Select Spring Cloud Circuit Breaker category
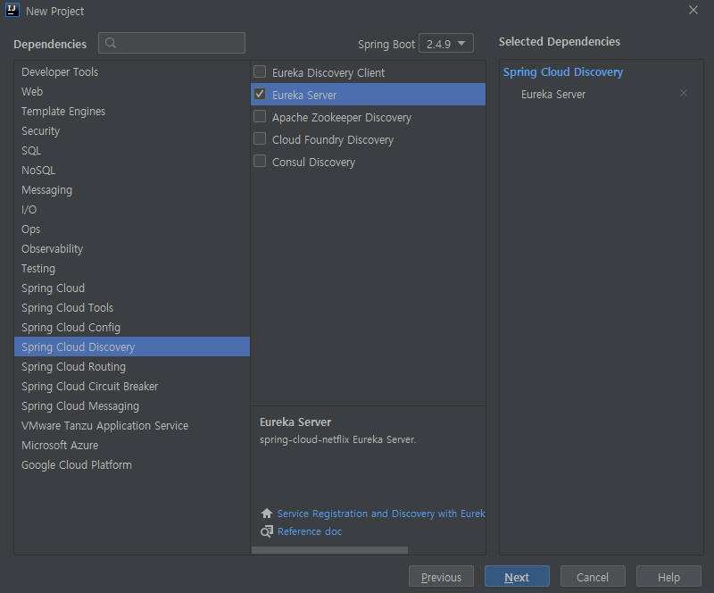Viewport: 714px width, 593px height. point(132,386)
